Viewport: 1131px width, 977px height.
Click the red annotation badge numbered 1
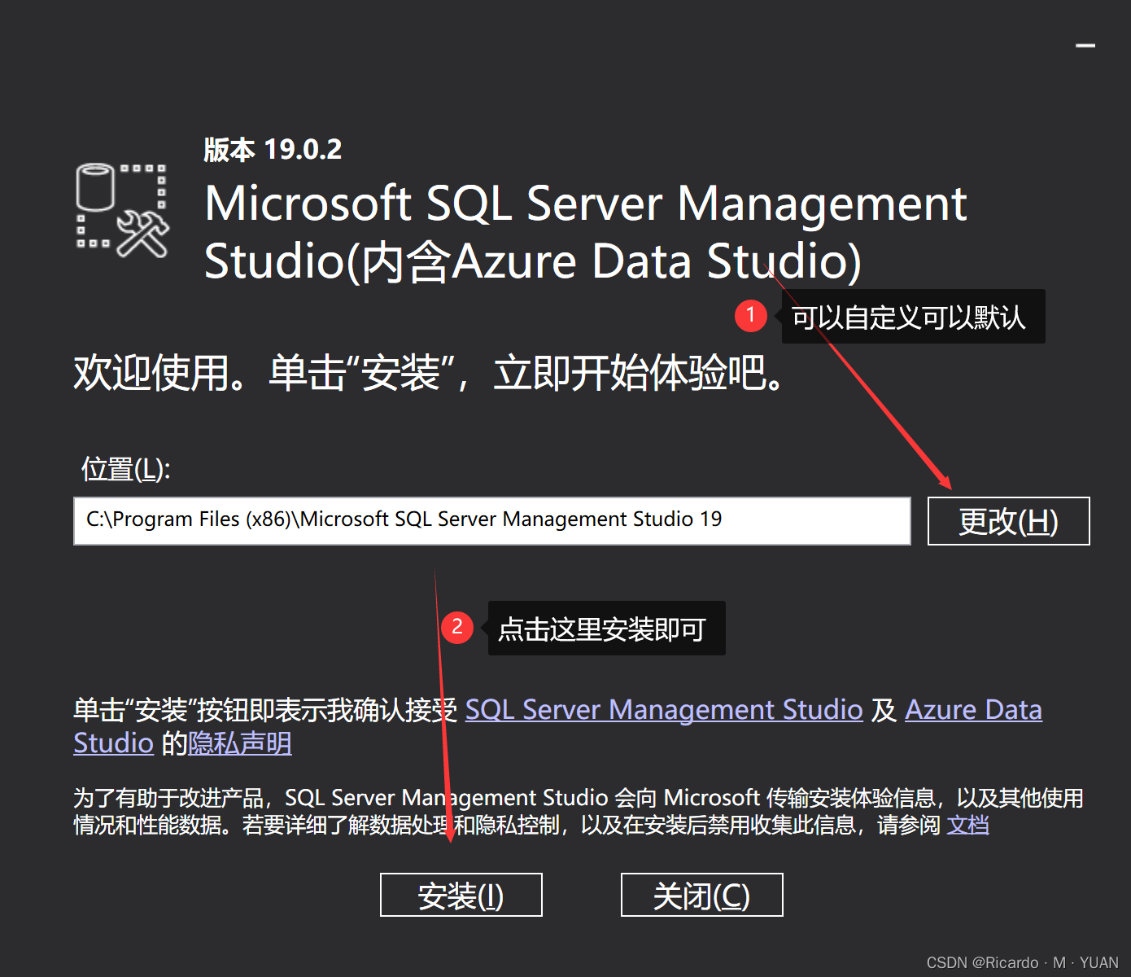point(750,316)
